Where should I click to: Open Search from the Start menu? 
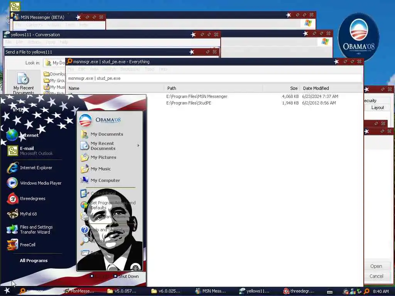point(92,241)
